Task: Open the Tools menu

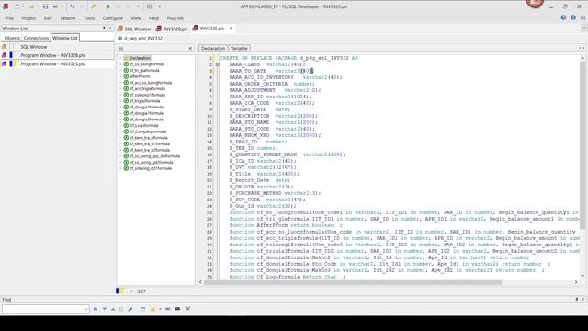Action: click(x=89, y=18)
